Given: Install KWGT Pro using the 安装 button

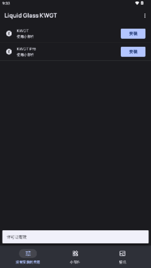Looking at the screenshot, I should 133,52.
